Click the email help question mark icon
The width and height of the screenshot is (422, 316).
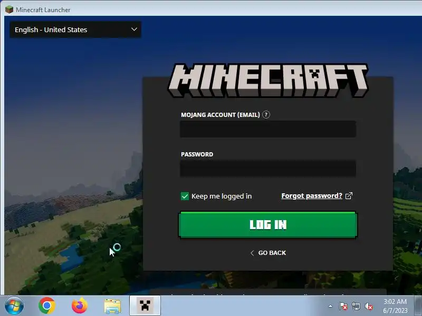pyautogui.click(x=266, y=115)
